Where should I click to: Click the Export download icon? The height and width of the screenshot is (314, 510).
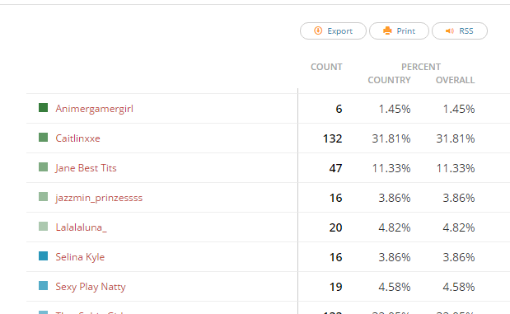click(318, 30)
